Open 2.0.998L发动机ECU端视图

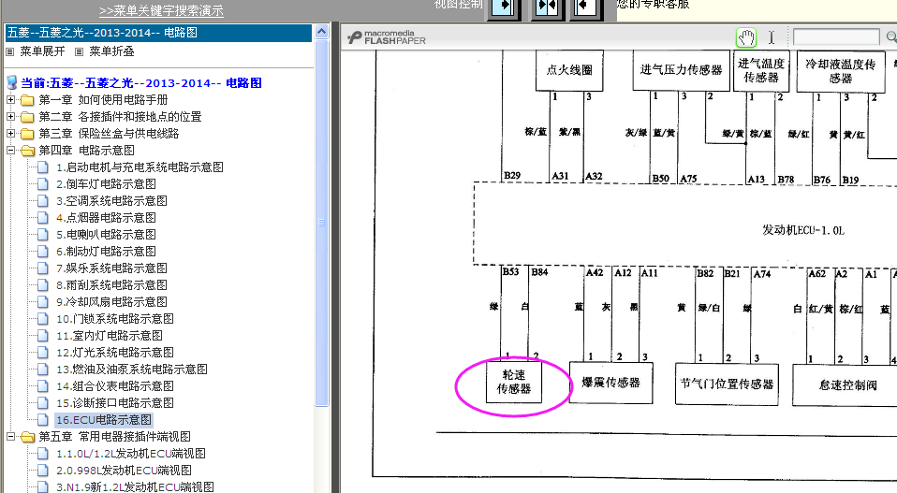pos(124,471)
